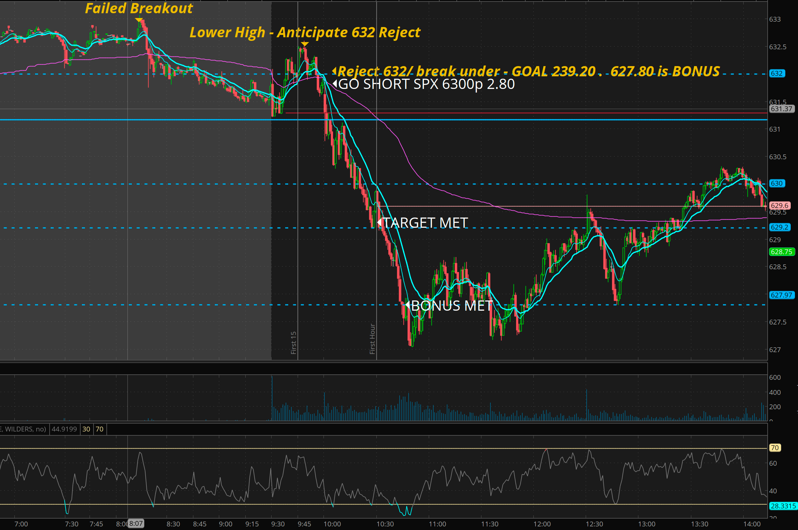Select the green 628.75 price tag
The image size is (798, 530).
coord(781,252)
